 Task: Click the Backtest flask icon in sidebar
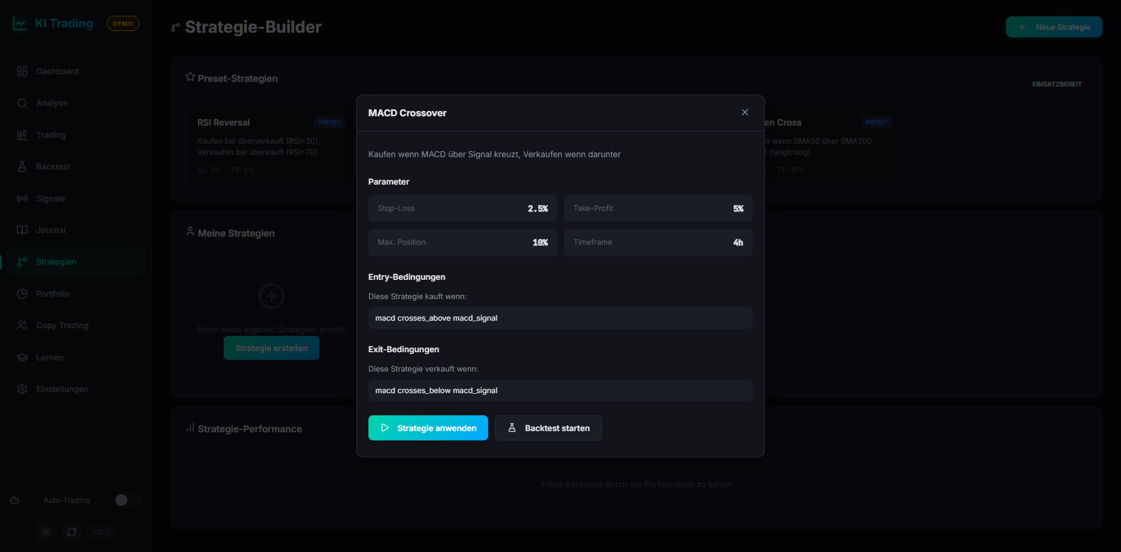pyautogui.click(x=22, y=166)
